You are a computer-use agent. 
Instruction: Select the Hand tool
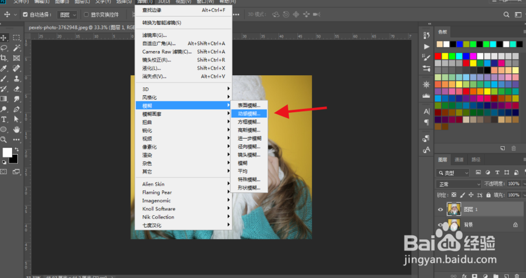pyautogui.click(x=16, y=130)
